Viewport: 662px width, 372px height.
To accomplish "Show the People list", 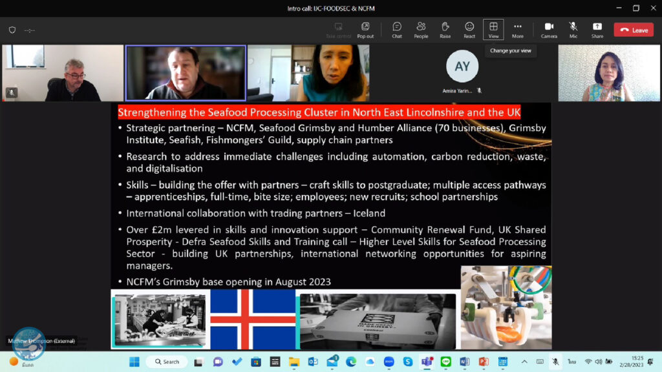I will pyautogui.click(x=421, y=30).
